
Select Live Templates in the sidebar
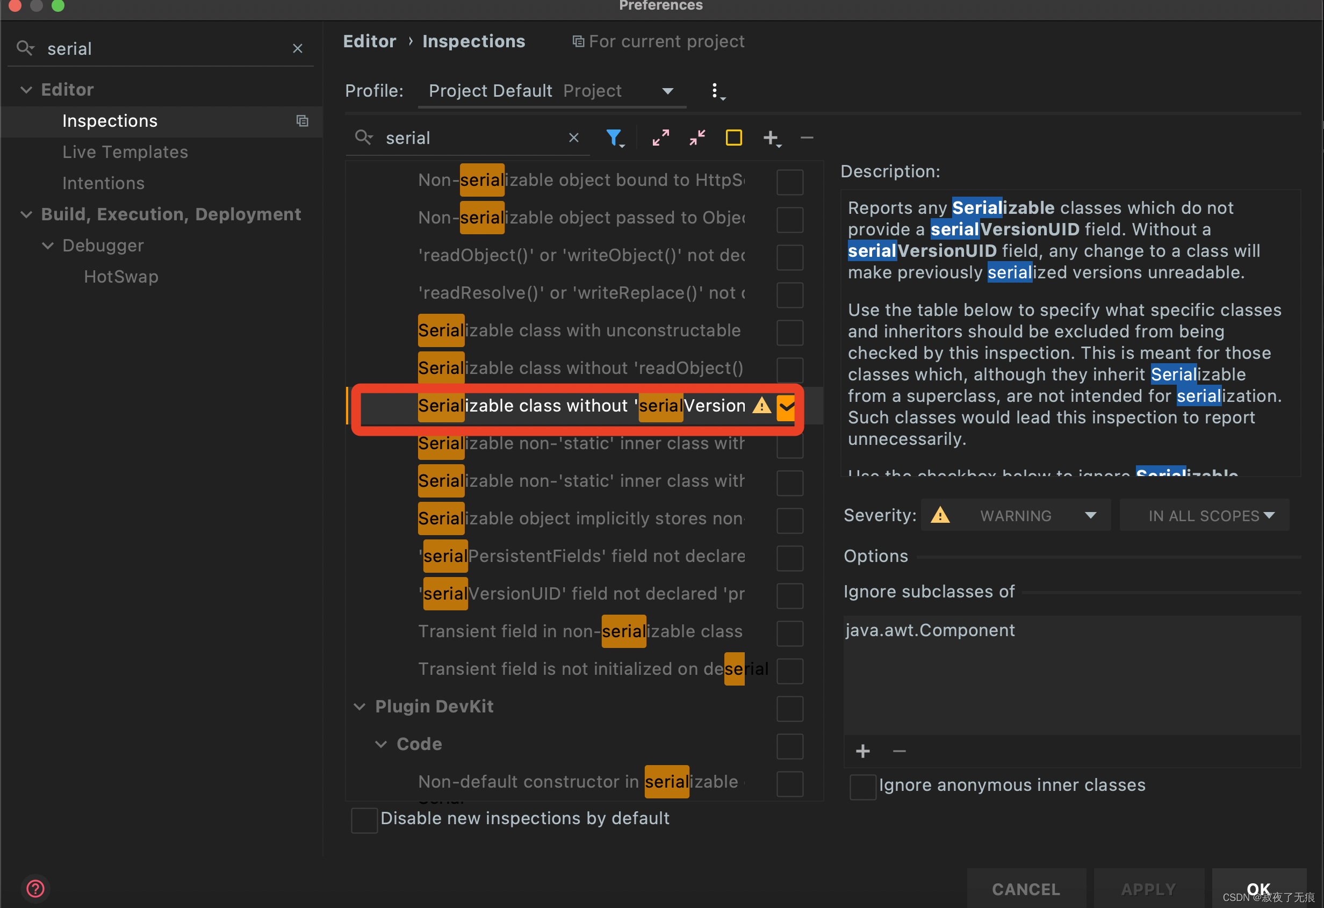point(125,152)
